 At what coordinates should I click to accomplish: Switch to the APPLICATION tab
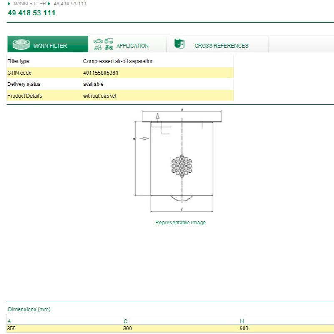(127, 44)
